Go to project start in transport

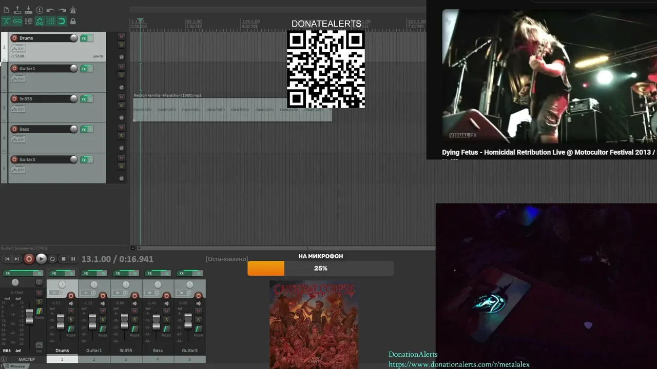[x=7, y=259]
